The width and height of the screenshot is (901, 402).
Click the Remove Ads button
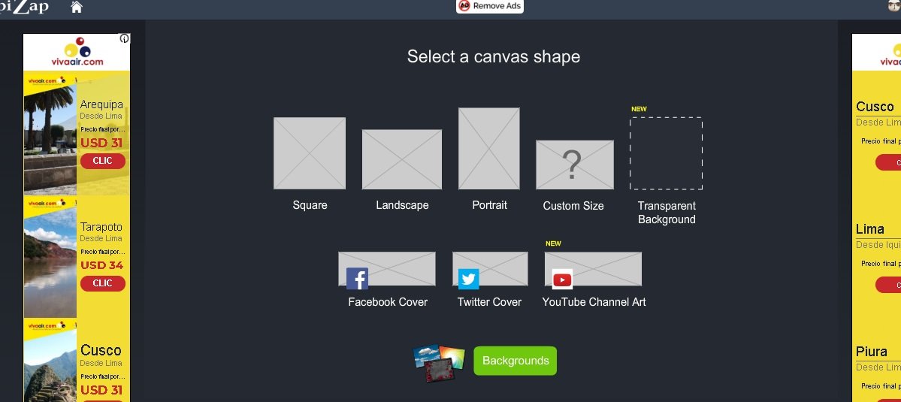tap(489, 6)
